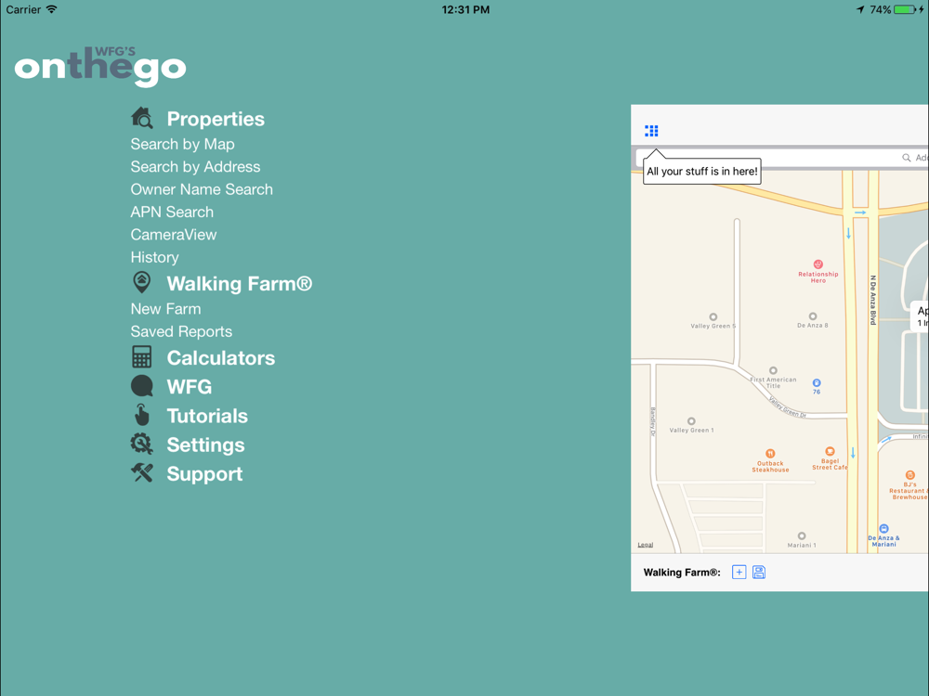Tap the Tutorials pointing hand icon
929x696 pixels.
tap(141, 415)
